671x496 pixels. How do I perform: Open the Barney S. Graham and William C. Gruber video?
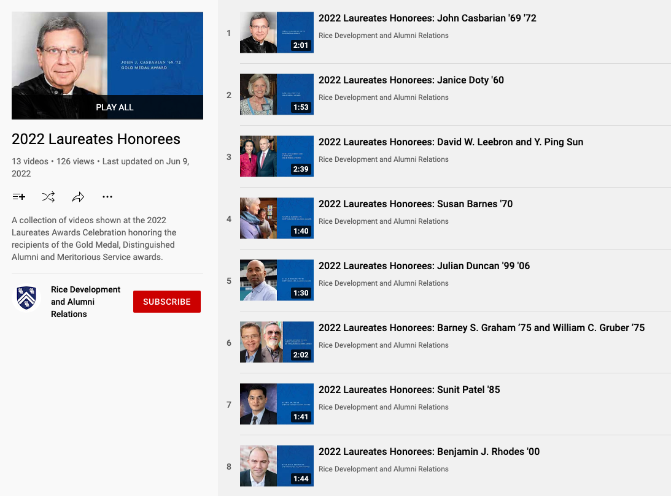481,327
